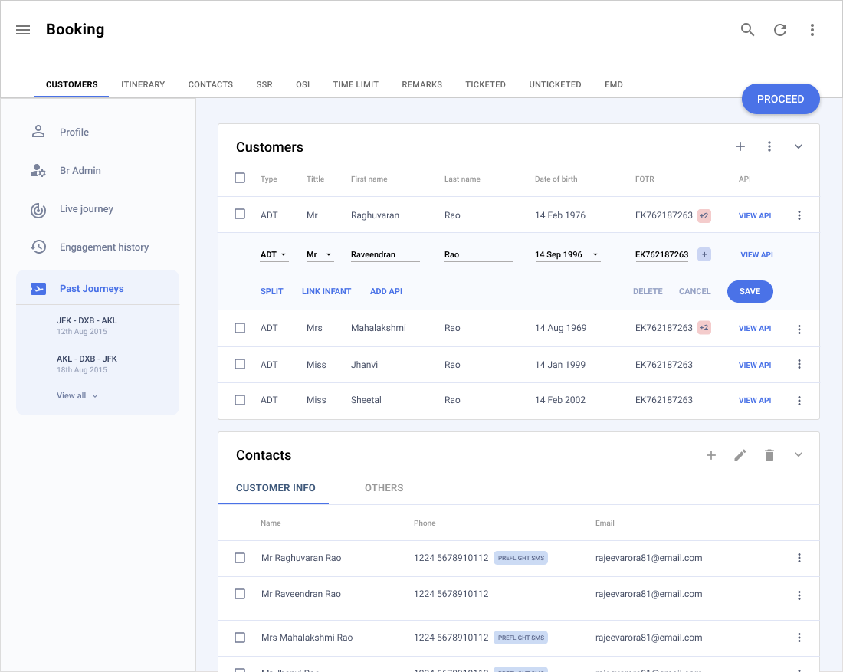
Task: Open options for contact Mr Raveendran Rao
Action: [799, 595]
